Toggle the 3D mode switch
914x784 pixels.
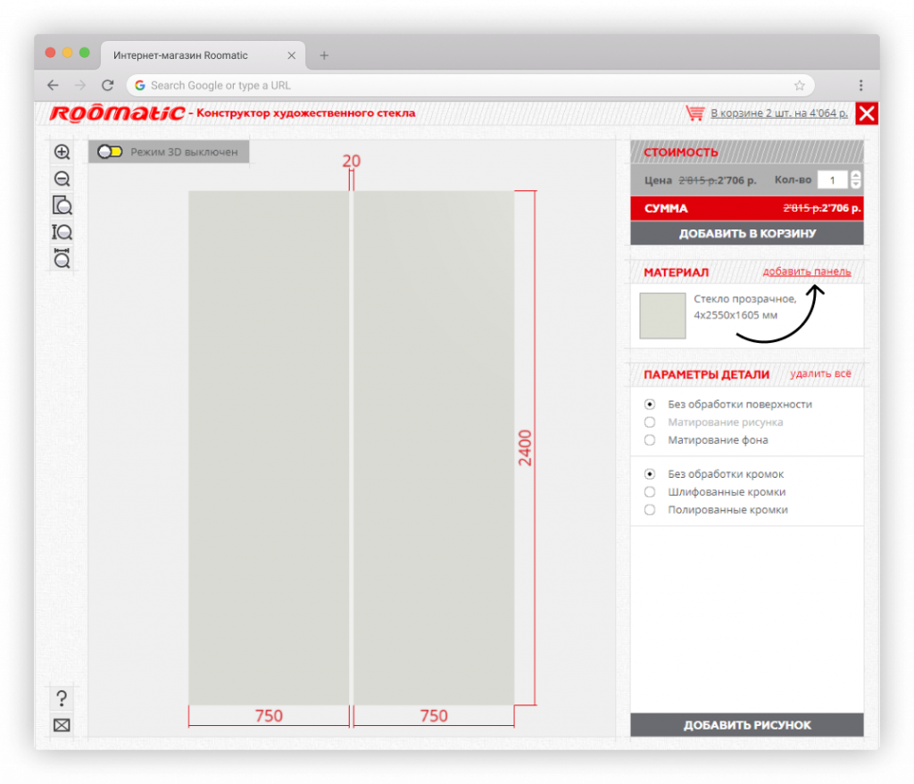[x=111, y=153]
